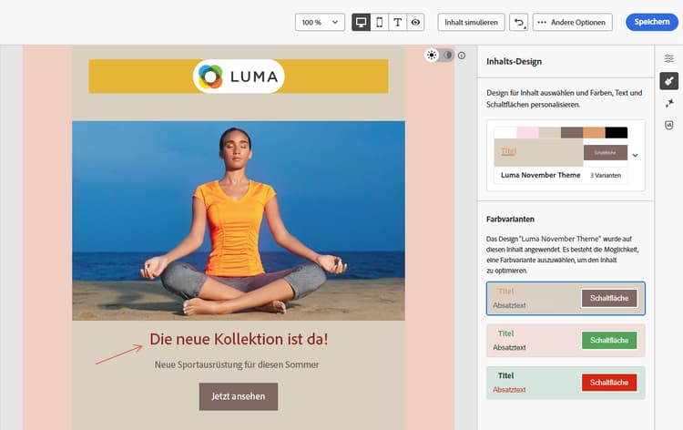Screen dimensions: 683x430
Task: Toggle the light/dark mode switch
Action: (x=439, y=55)
